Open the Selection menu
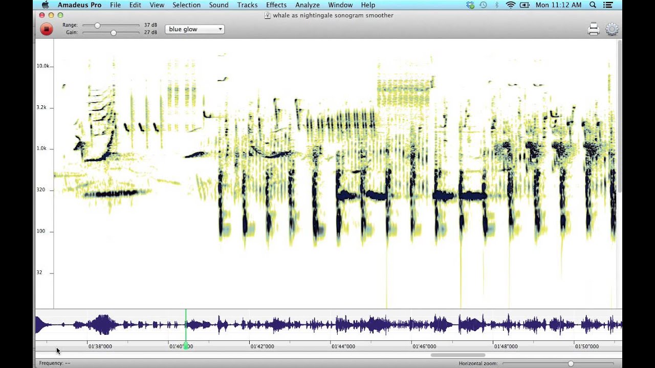The width and height of the screenshot is (655, 368). [186, 5]
